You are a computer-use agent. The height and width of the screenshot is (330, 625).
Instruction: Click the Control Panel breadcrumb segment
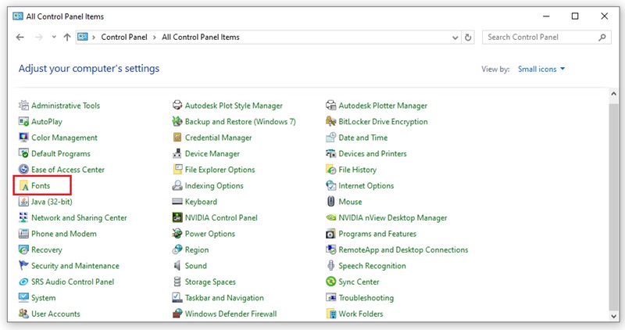click(124, 37)
